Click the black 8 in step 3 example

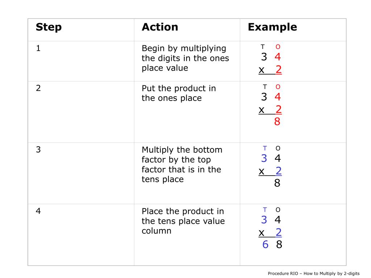click(277, 183)
